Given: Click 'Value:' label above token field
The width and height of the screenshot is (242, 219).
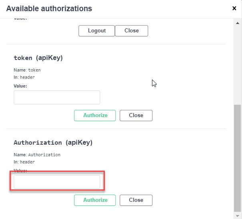Looking at the screenshot, I should tap(20, 86).
